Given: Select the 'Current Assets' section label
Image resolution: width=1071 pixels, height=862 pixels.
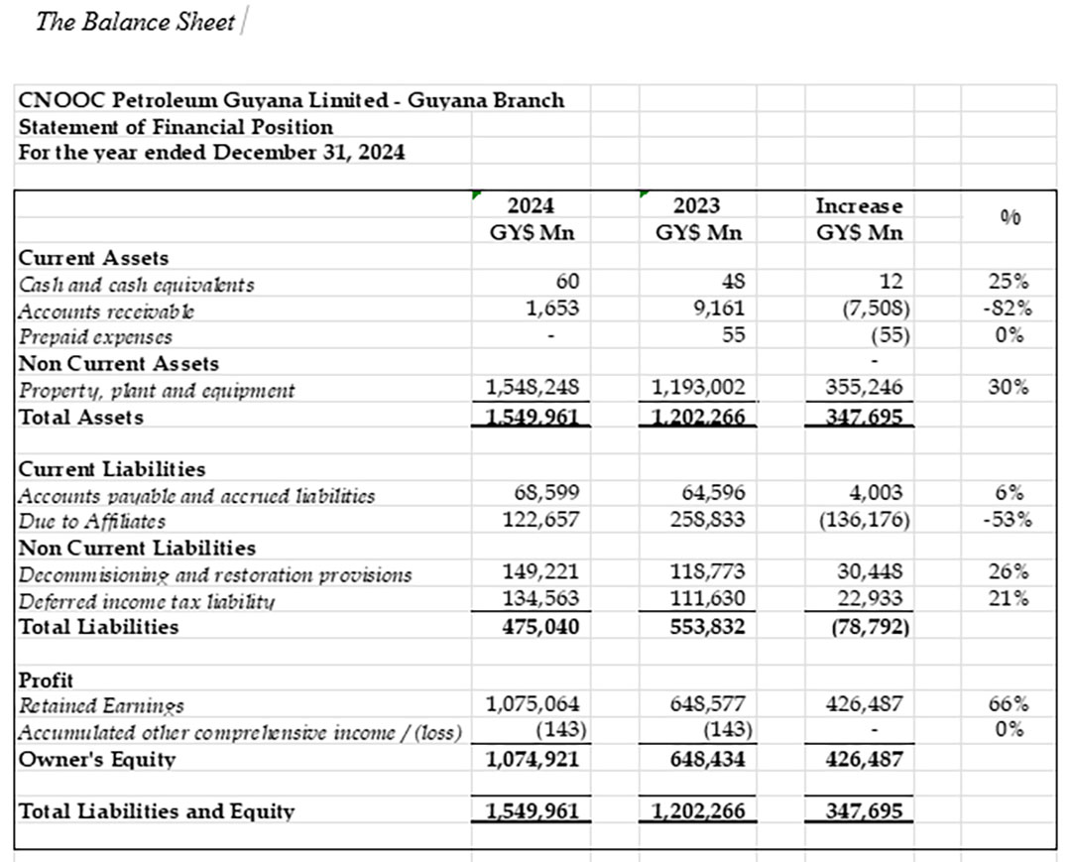Looking at the screenshot, I should point(93,258).
